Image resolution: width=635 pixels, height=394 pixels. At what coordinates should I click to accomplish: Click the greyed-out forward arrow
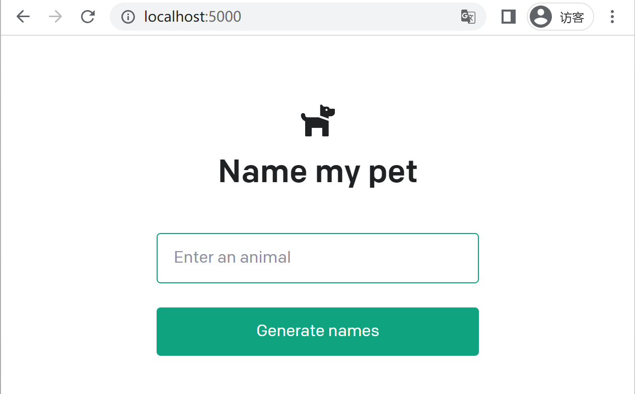(55, 17)
